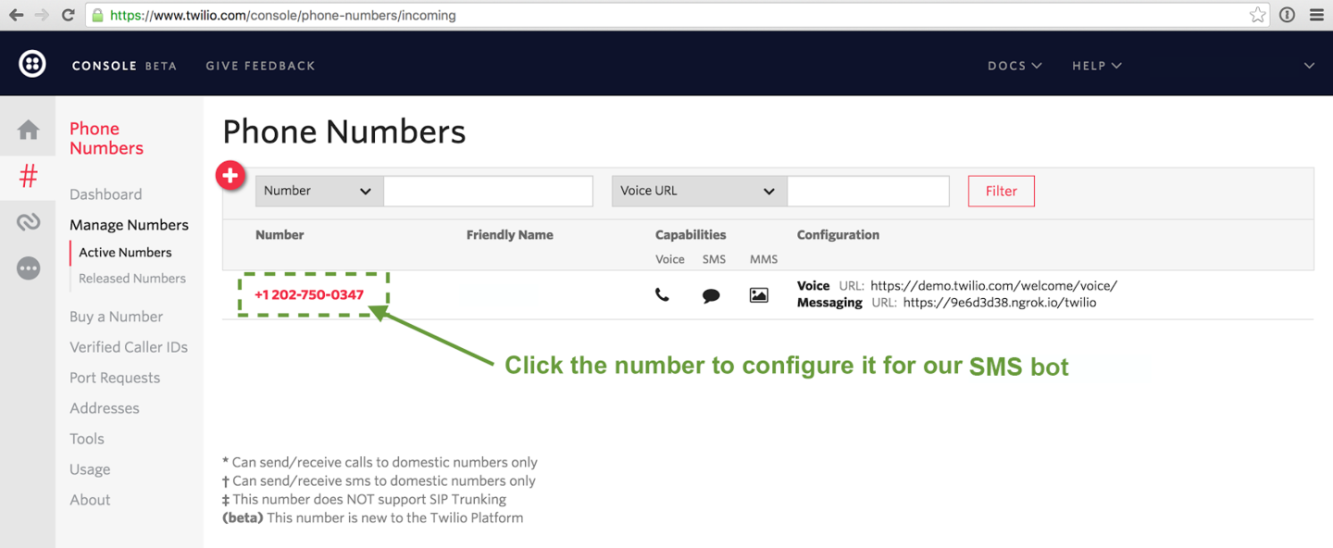This screenshot has height=548, width=1333.
Task: Select the Phone Numbers hash icon
Action: (x=29, y=176)
